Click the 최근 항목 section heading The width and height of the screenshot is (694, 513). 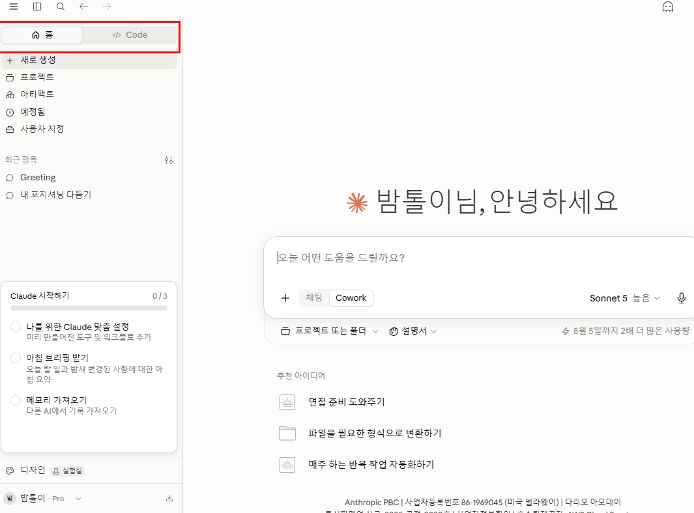22,159
